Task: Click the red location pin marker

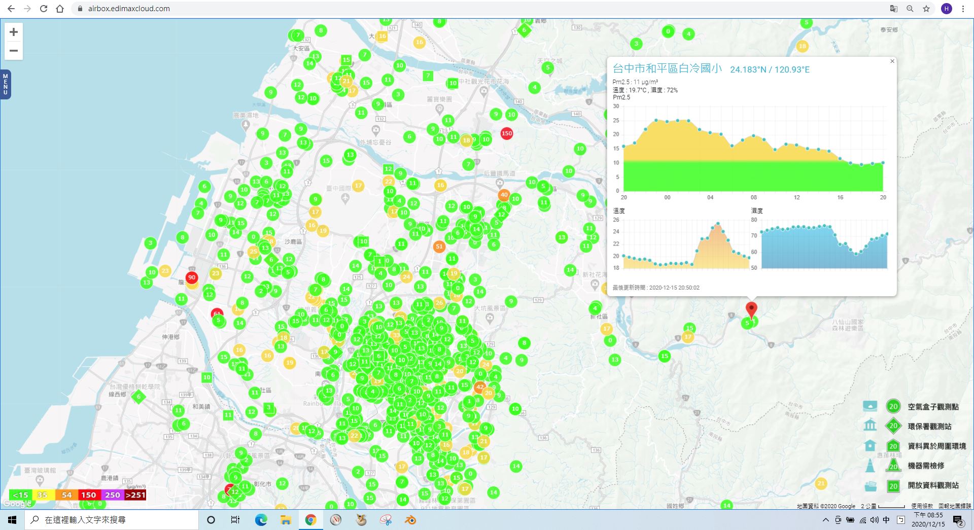Action: coord(751,310)
